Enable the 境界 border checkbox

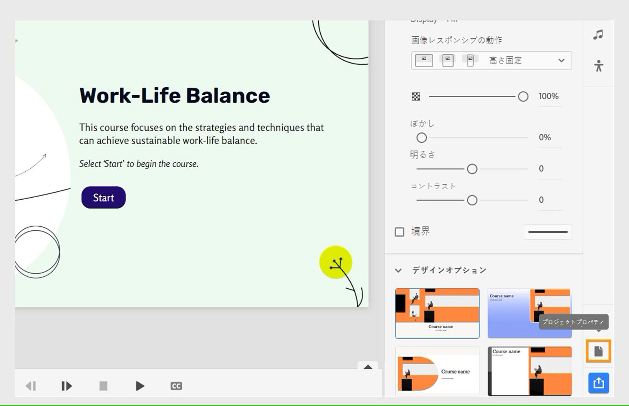[399, 231]
